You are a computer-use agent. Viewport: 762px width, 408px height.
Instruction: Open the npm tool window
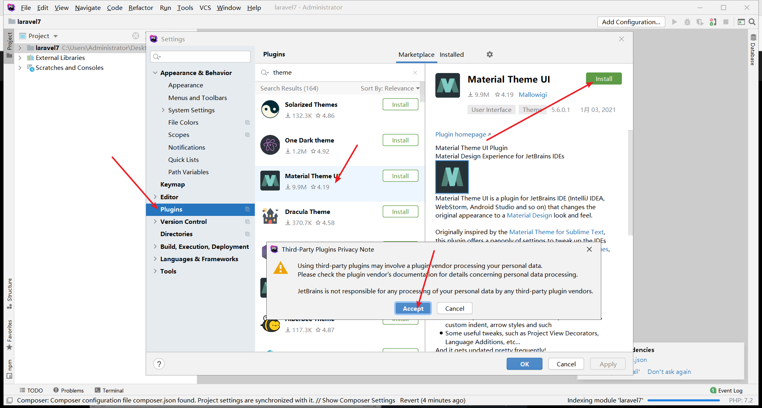(x=10, y=369)
